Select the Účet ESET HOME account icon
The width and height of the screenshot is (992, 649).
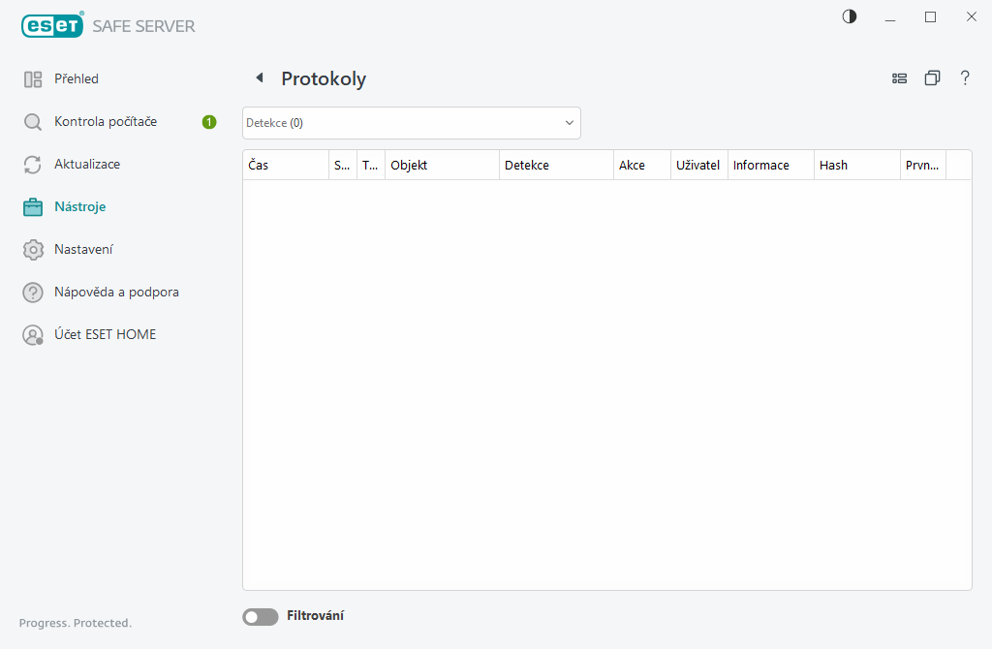[33, 334]
